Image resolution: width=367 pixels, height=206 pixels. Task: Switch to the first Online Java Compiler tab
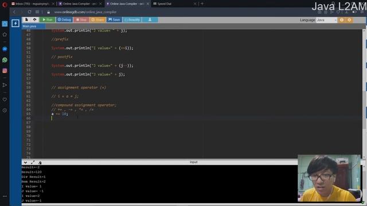pyautogui.click(x=80, y=4)
